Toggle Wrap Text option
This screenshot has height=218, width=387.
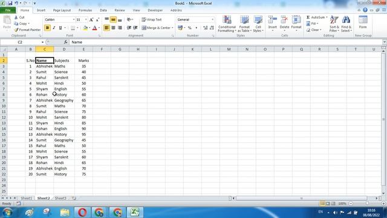[x=152, y=19]
